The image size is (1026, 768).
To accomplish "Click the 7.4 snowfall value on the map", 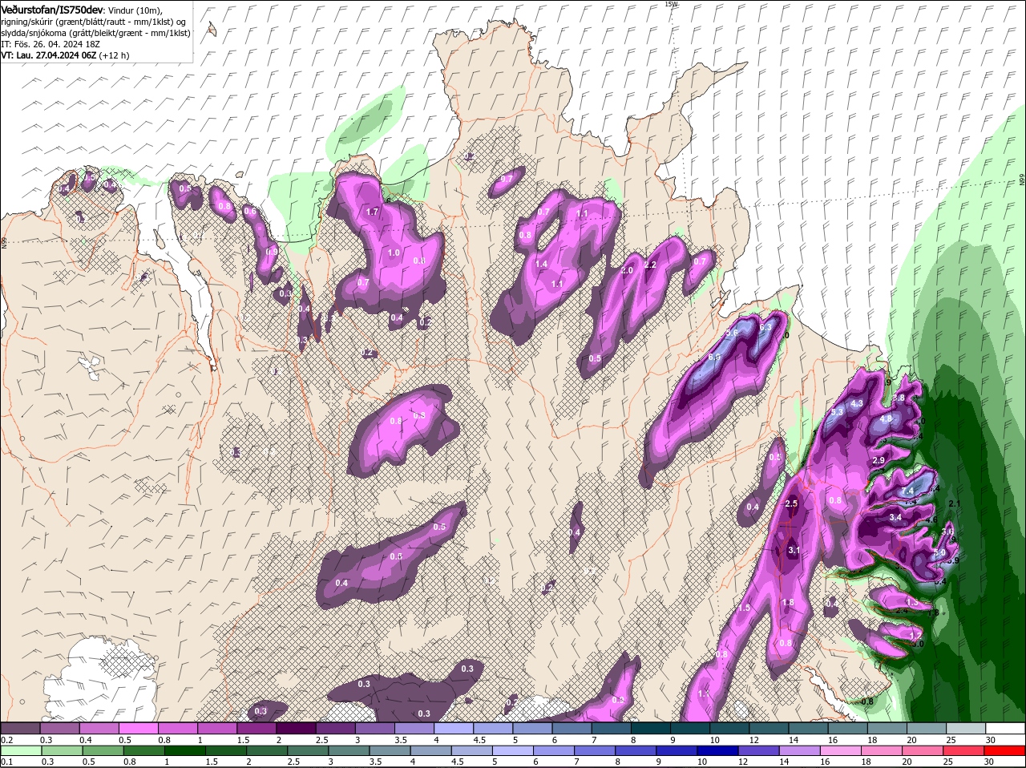I will pos(907,491).
